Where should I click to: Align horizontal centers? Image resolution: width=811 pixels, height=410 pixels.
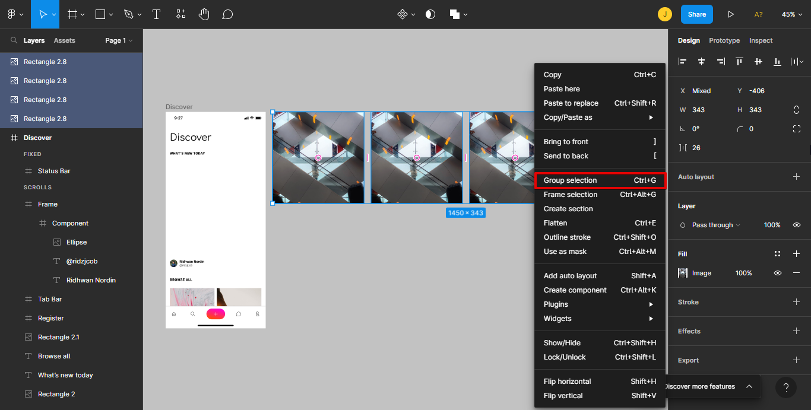coord(701,61)
